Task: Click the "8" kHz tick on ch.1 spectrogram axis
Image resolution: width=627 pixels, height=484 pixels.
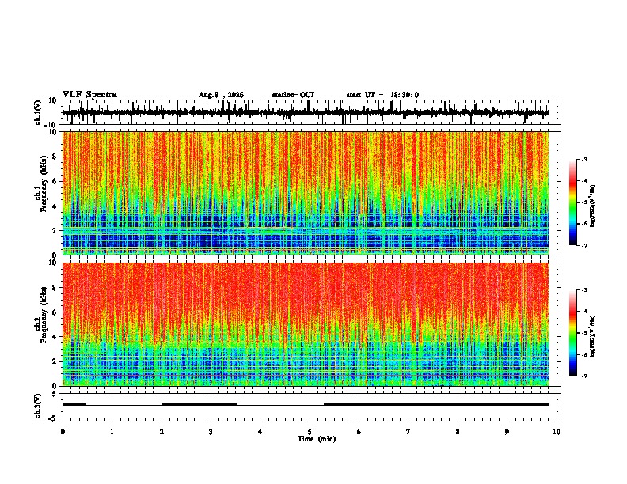Action: pyautogui.click(x=55, y=157)
